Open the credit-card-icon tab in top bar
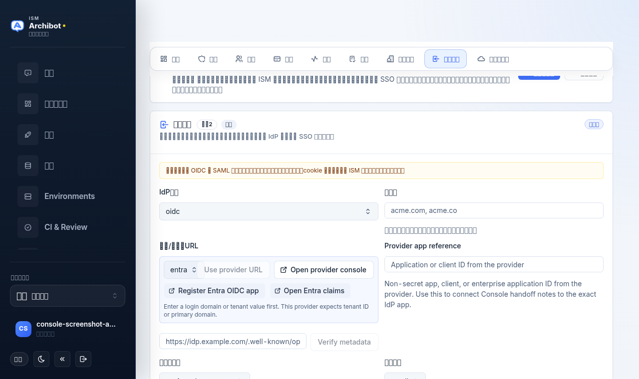This screenshot has height=379, width=639. click(x=283, y=59)
